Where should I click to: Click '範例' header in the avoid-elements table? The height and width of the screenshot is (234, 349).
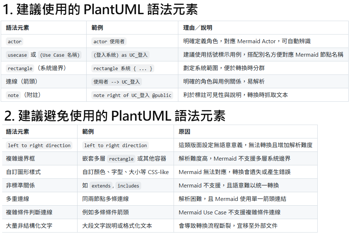[88, 132]
